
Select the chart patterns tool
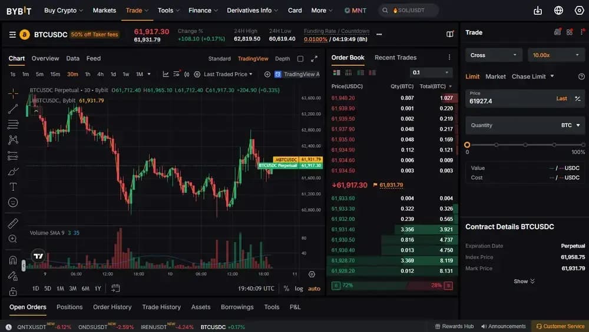coord(13,140)
